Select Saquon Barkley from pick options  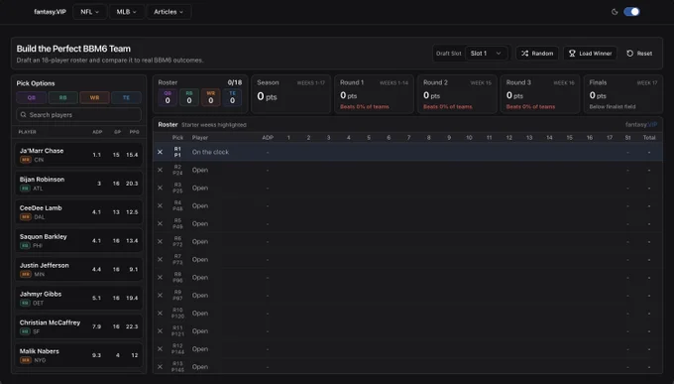pyautogui.click(x=79, y=241)
